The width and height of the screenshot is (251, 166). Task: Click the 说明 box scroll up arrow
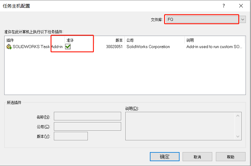(x=238, y=116)
